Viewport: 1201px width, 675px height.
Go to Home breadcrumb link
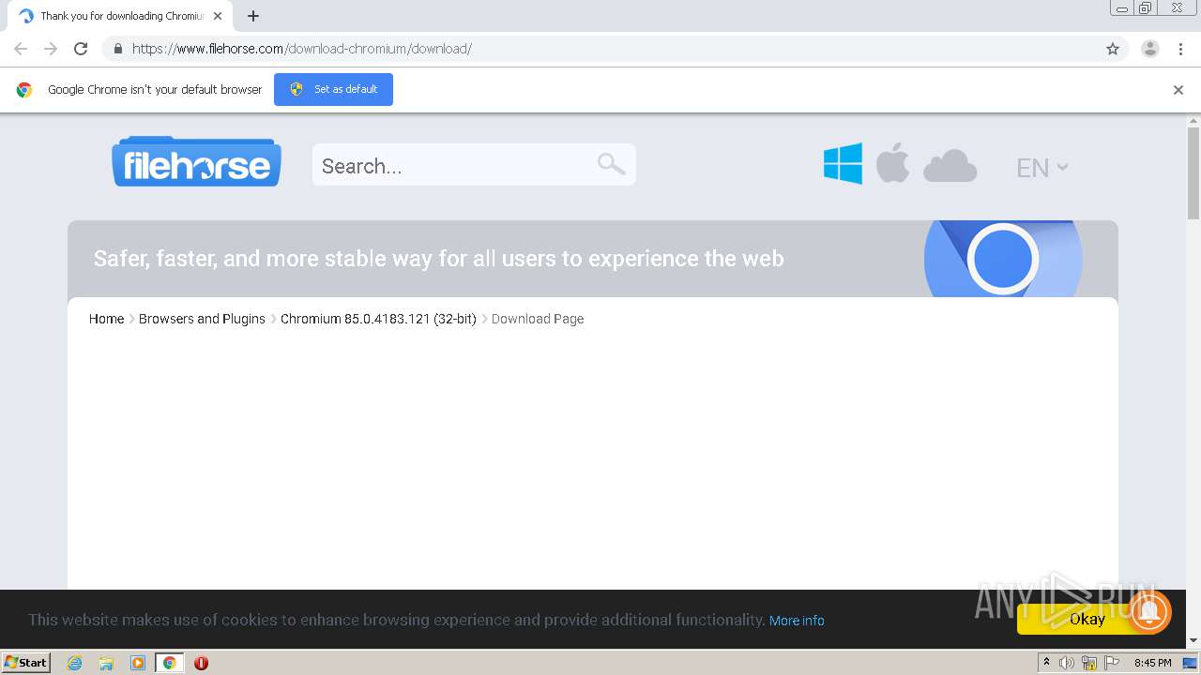point(106,319)
